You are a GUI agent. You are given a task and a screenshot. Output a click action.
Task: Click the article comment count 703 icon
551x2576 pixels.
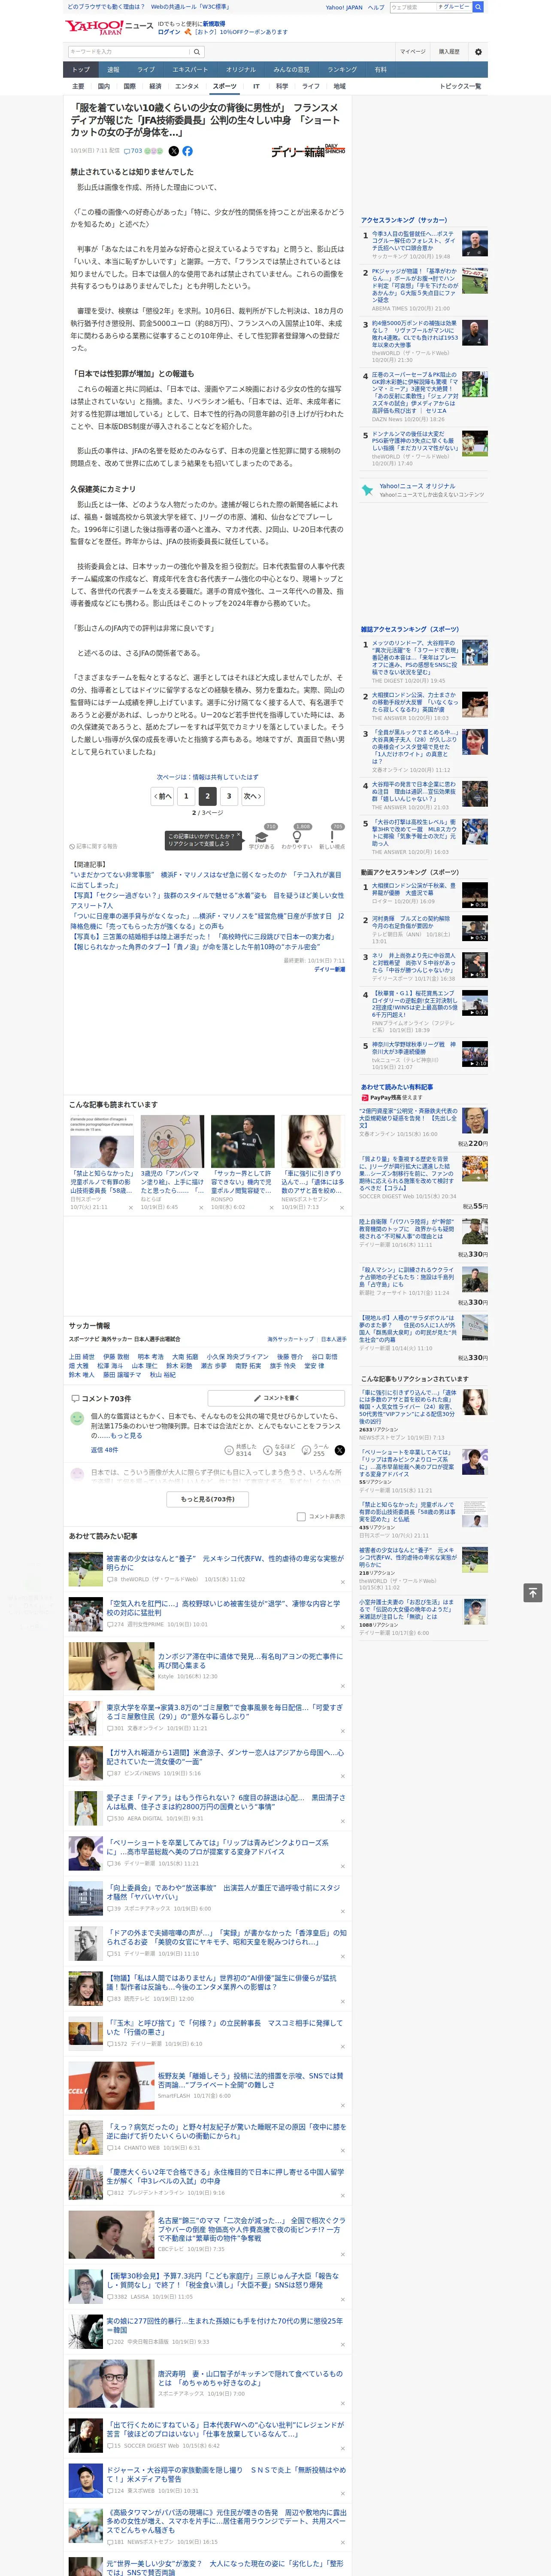click(x=133, y=151)
